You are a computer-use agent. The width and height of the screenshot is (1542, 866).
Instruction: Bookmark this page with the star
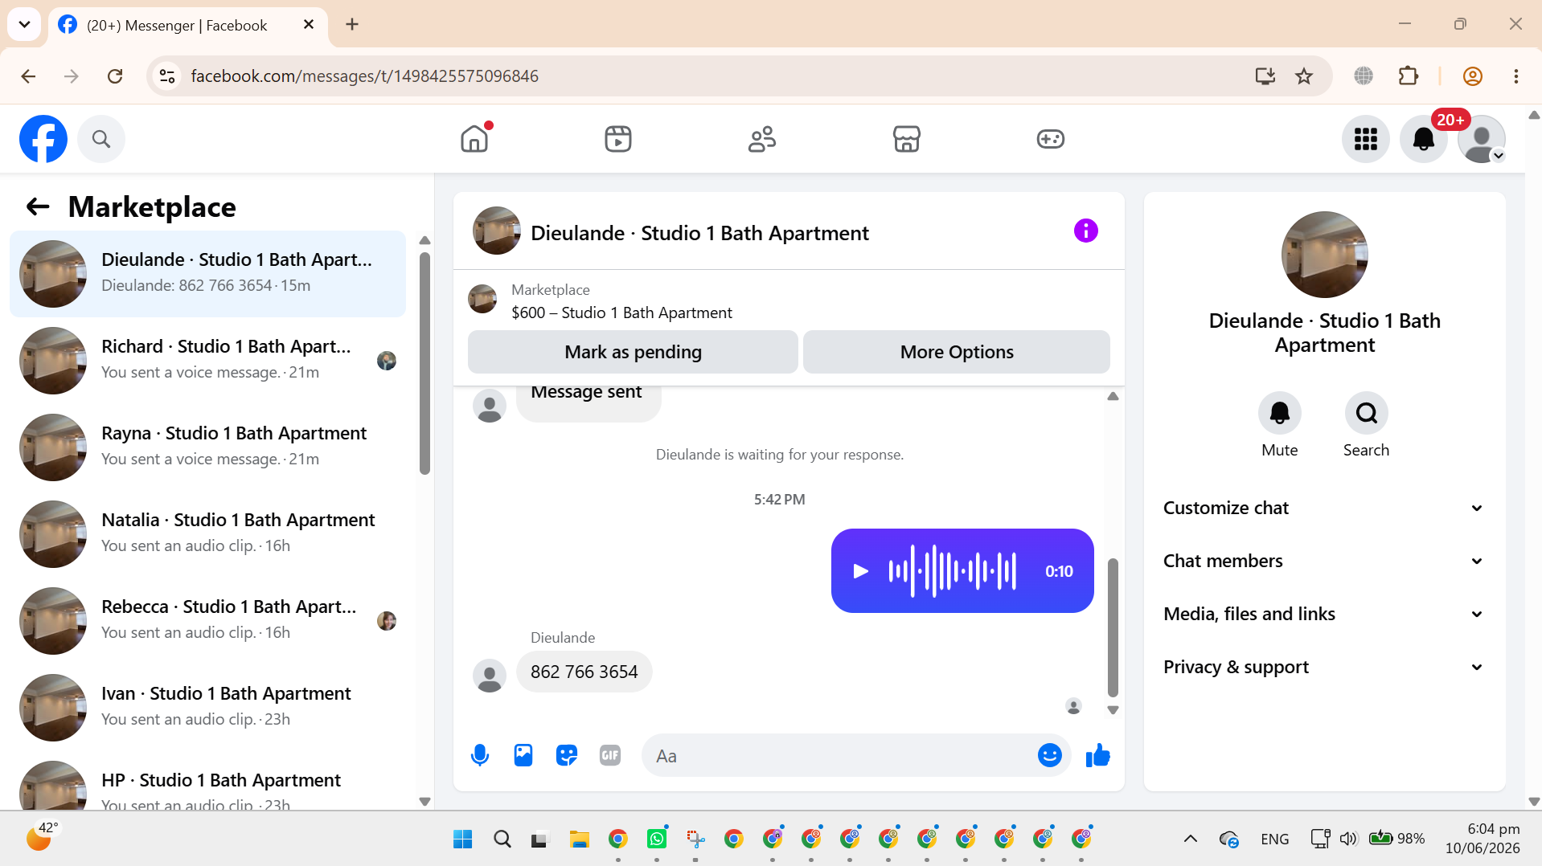tap(1304, 76)
